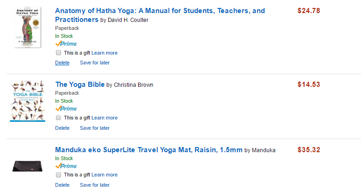Click Learn more beside Yoga Bible gift option

[x=104, y=118]
